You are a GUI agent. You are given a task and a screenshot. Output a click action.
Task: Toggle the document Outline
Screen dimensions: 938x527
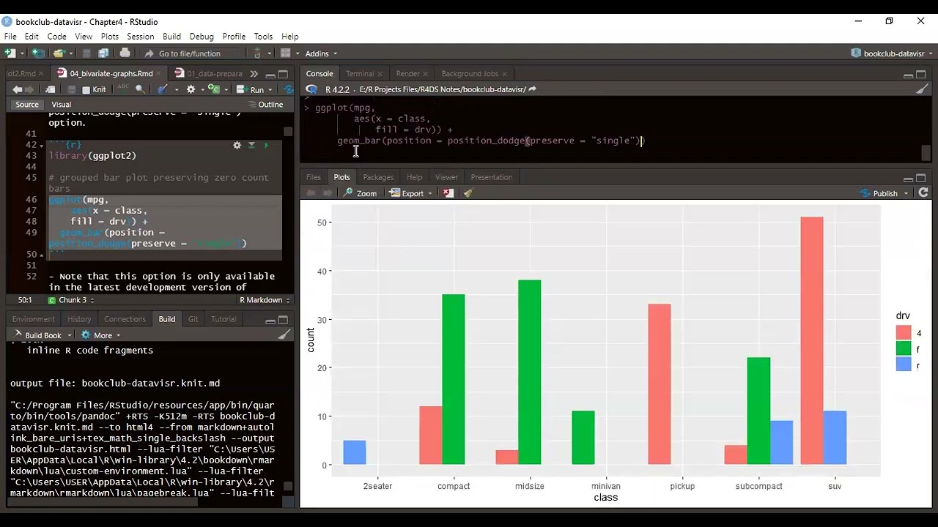point(265,105)
